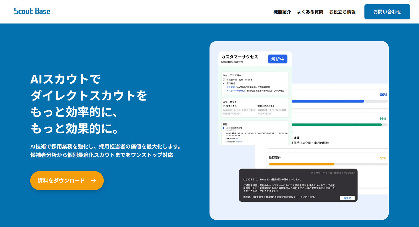The height and width of the screenshot is (227, 419).
Task: Open the Scout Base logo home link
Action: point(32,11)
